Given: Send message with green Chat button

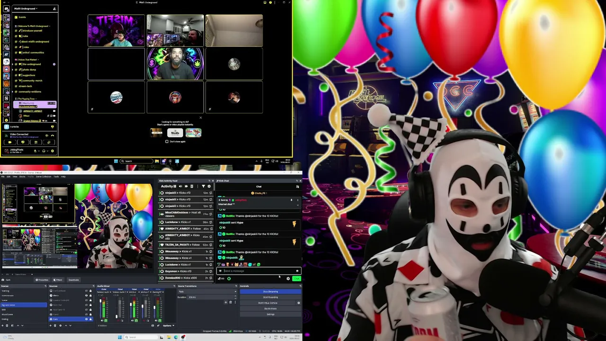Looking at the screenshot, I should [x=296, y=278].
